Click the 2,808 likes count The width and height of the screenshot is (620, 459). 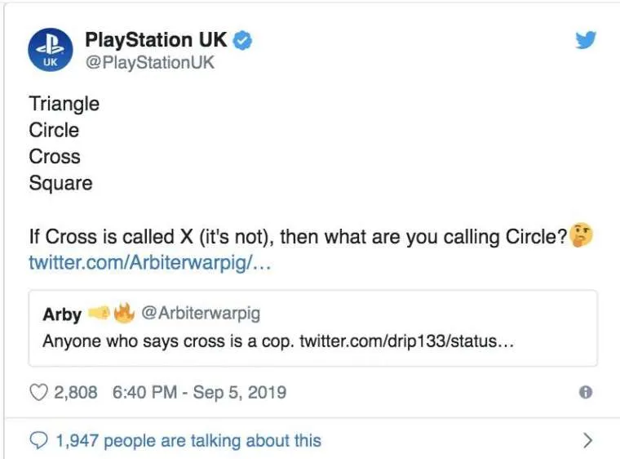[75, 392]
